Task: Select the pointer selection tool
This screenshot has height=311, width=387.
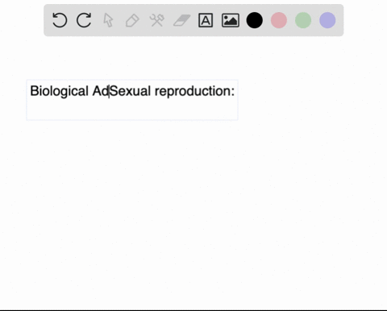Action: [108, 20]
